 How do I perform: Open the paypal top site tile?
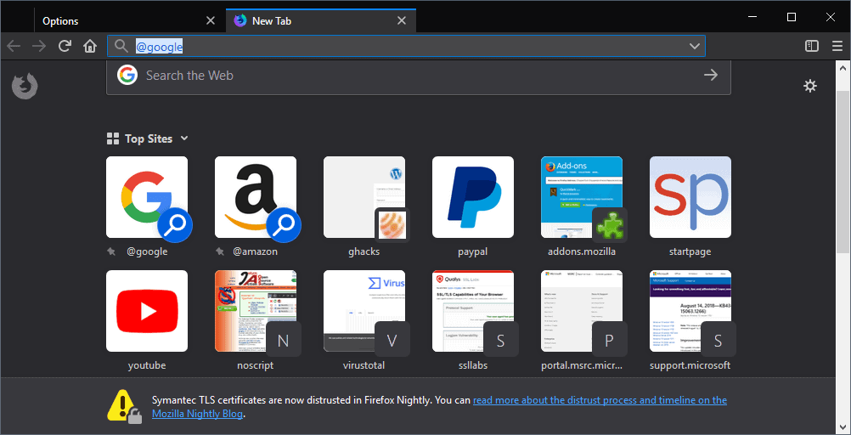pyautogui.click(x=473, y=197)
